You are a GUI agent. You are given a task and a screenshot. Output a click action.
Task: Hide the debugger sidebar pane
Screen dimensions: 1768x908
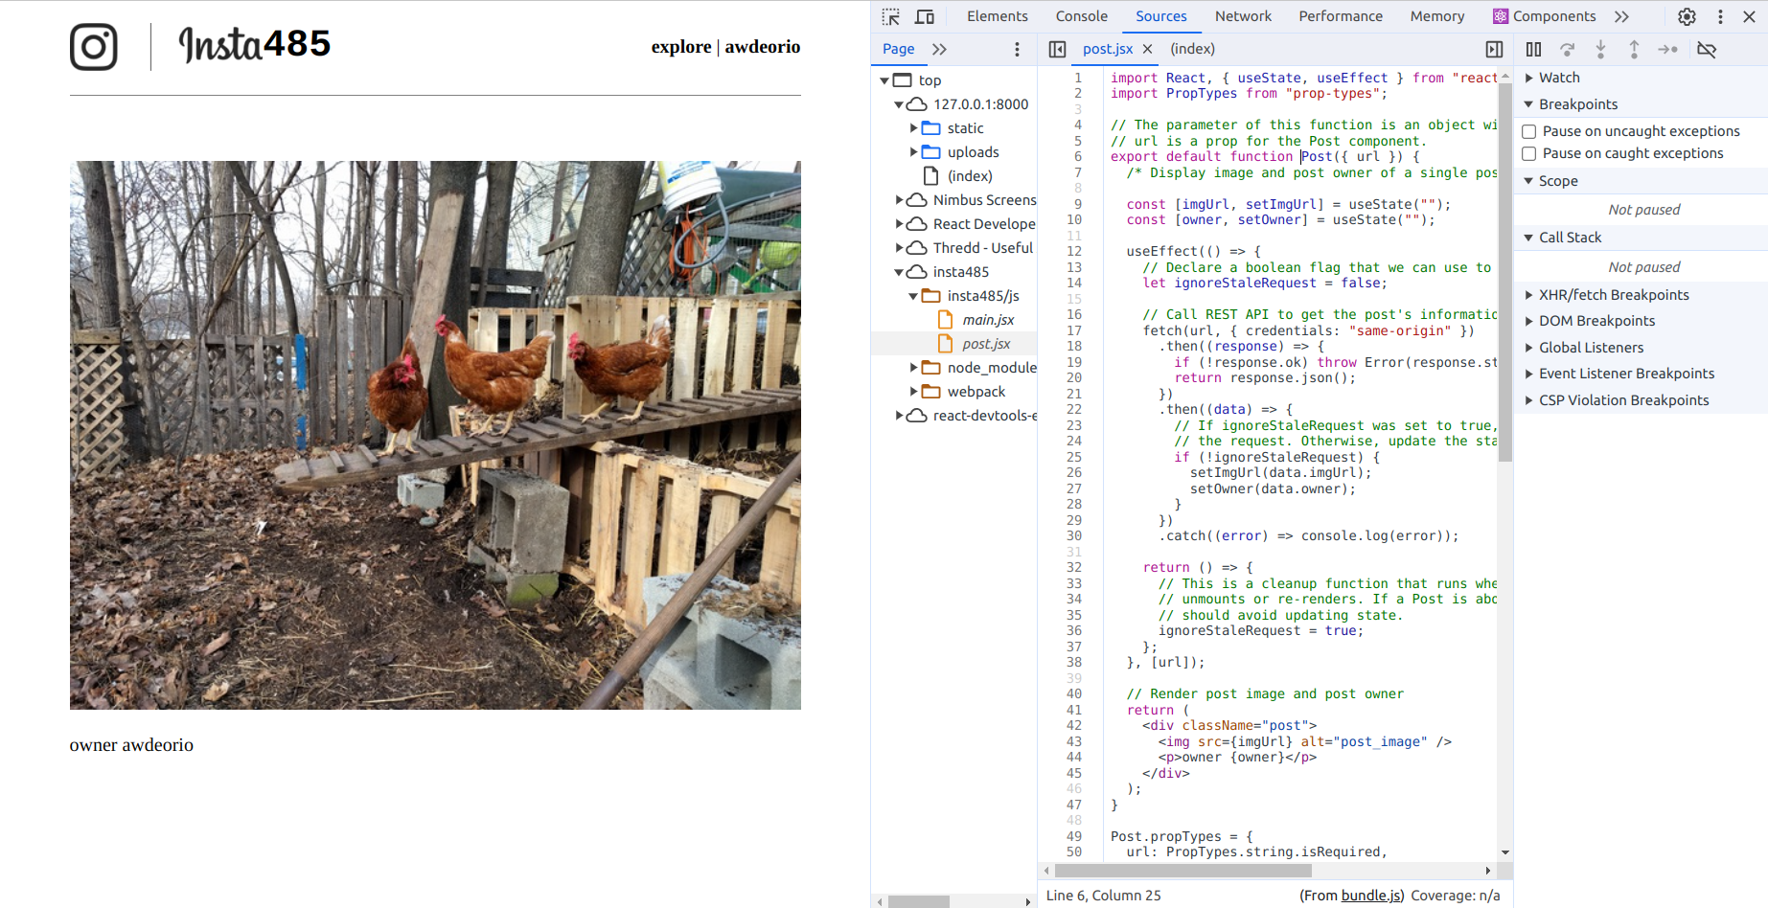point(1494,49)
